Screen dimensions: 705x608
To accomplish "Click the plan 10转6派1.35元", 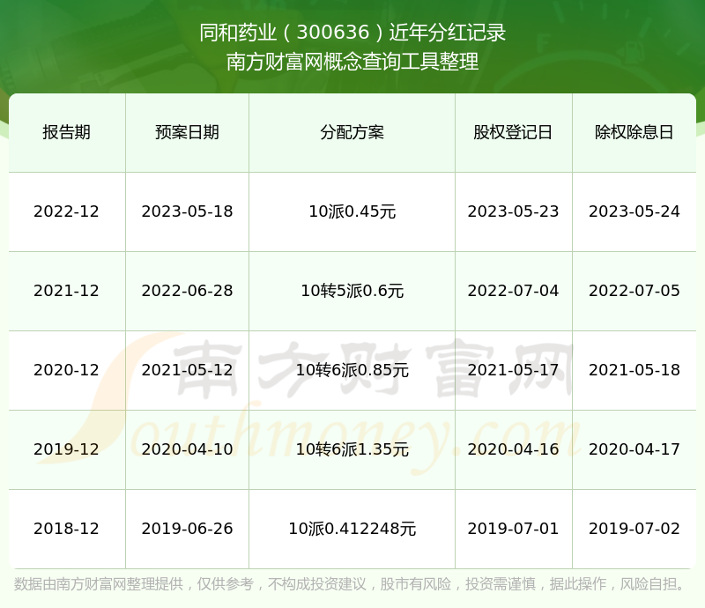I will 352,449.
